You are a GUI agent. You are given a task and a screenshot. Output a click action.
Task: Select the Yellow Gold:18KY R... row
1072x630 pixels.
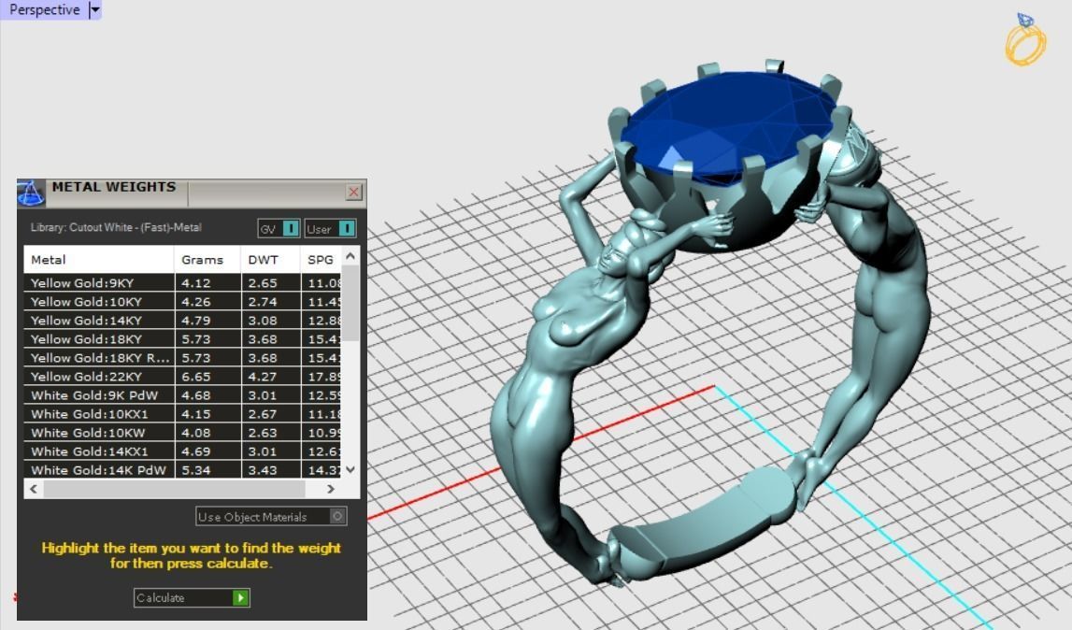[x=182, y=358]
